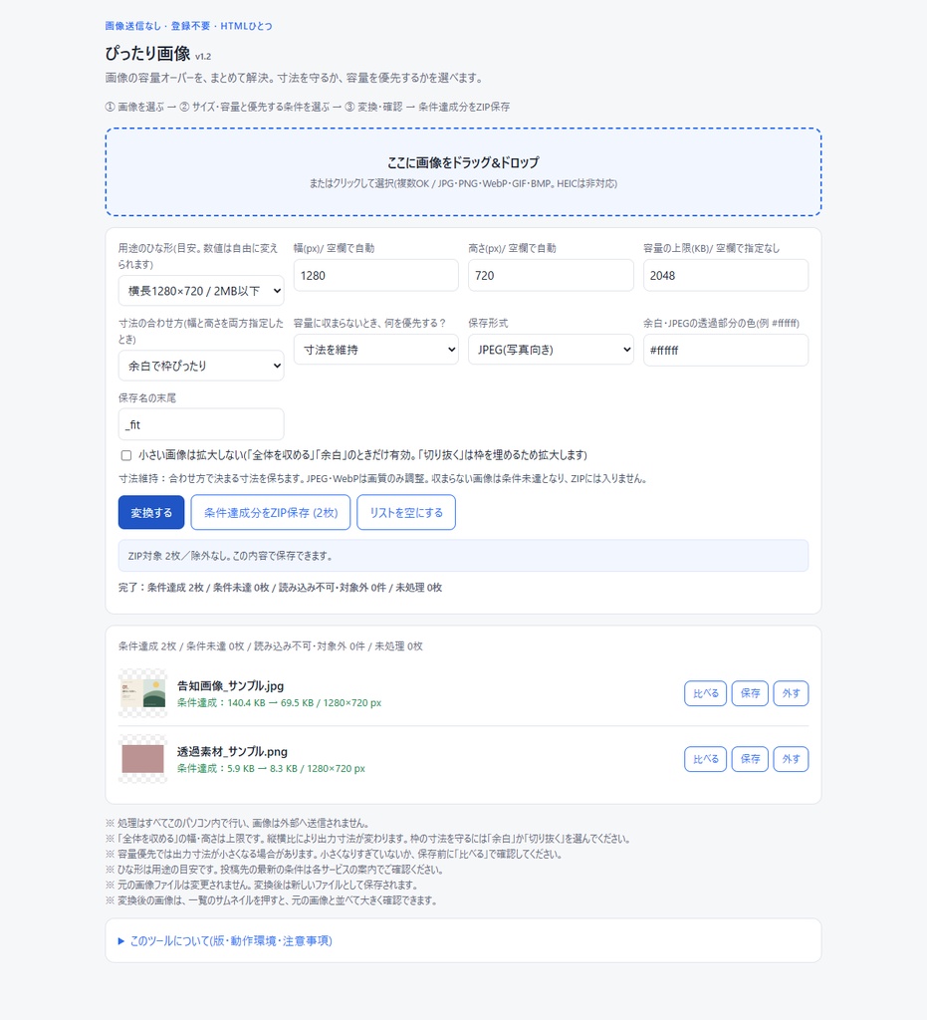927x1020 pixels.
Task: Click the リストを空にする button
Action: 405,513
